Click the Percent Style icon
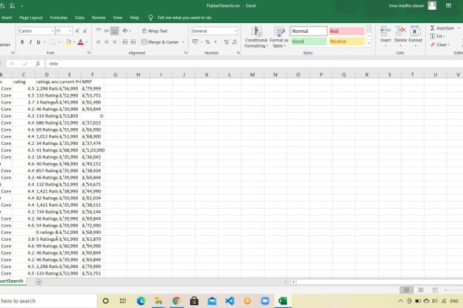Image resolution: width=463 pixels, height=308 pixels. [x=207, y=42]
